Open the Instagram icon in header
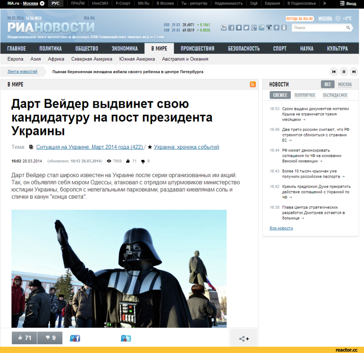364x353 pixels. (x=269, y=28)
